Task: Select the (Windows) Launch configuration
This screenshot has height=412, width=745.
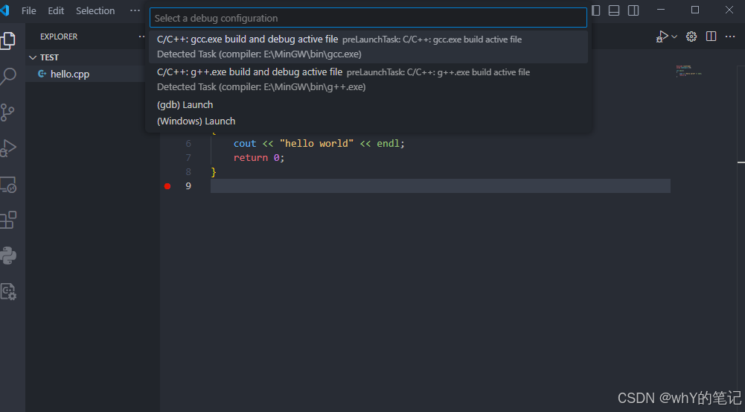Action: point(368,121)
